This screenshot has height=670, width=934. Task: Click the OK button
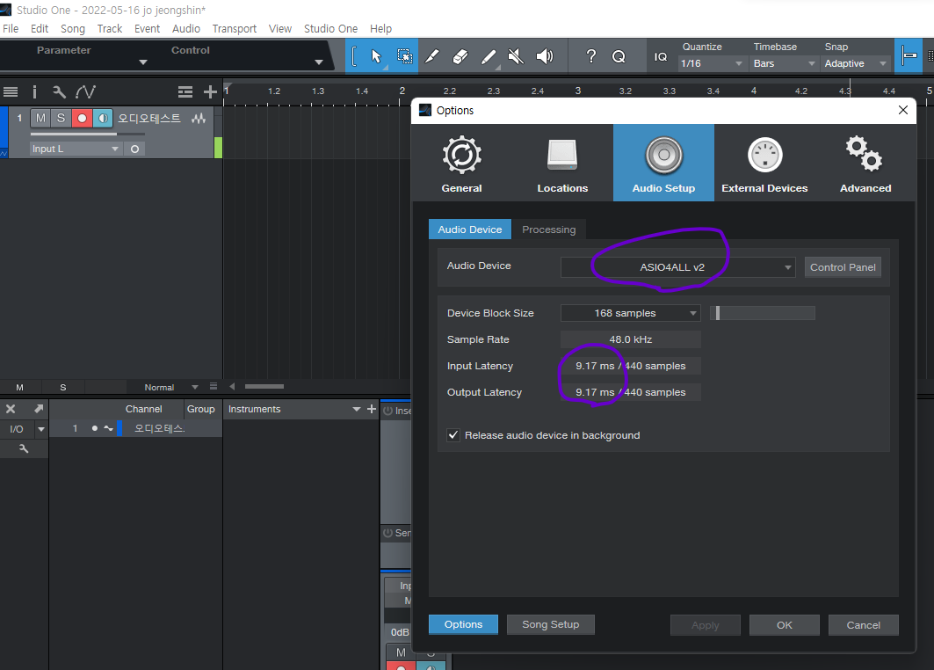(785, 624)
